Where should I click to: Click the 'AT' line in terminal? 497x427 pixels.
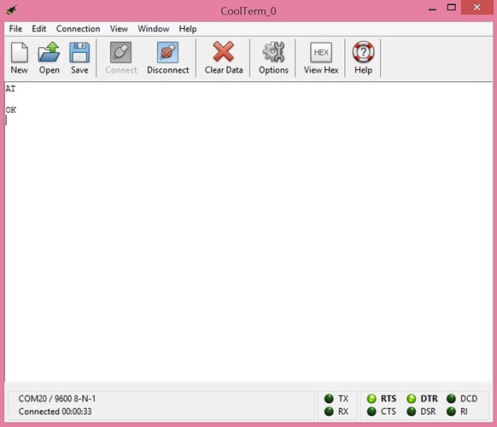(x=10, y=89)
